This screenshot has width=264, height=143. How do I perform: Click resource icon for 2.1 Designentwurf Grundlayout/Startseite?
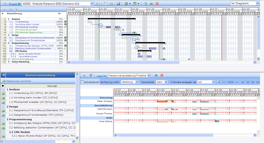coord(3,111)
